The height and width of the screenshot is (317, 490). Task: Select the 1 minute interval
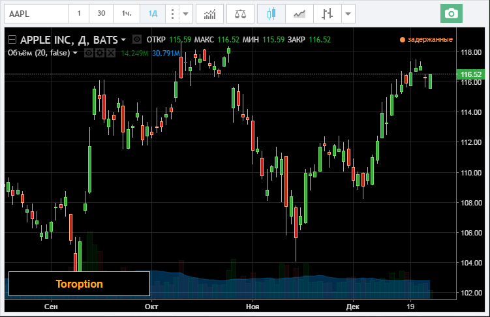[79, 14]
